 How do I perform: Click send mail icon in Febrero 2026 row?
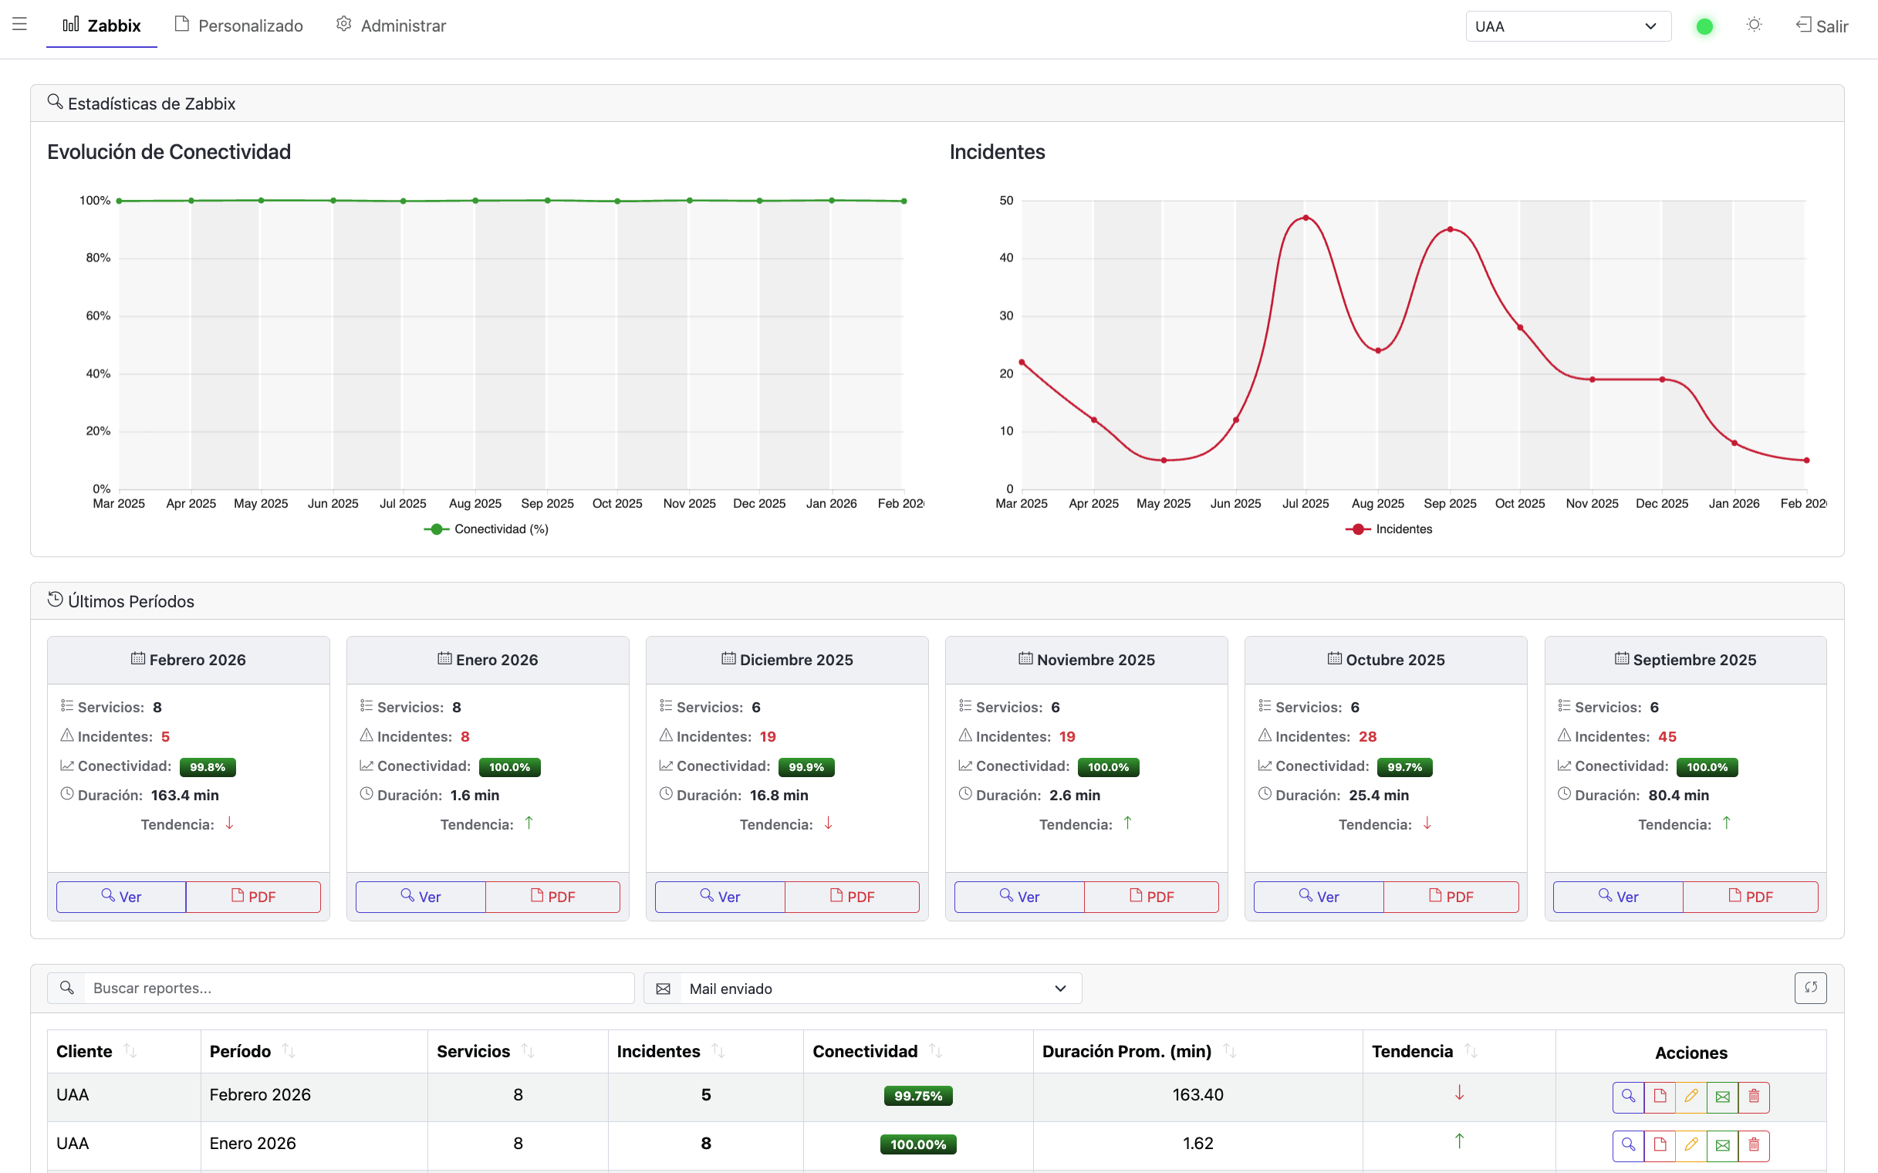tap(1722, 1096)
